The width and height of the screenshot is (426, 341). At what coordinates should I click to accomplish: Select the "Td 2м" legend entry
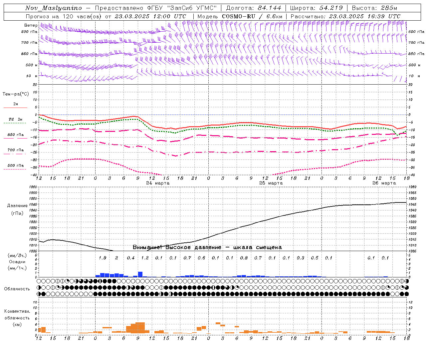click(16, 119)
